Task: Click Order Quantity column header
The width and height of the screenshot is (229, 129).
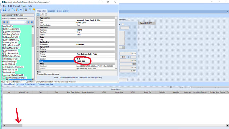Action: 88,92
